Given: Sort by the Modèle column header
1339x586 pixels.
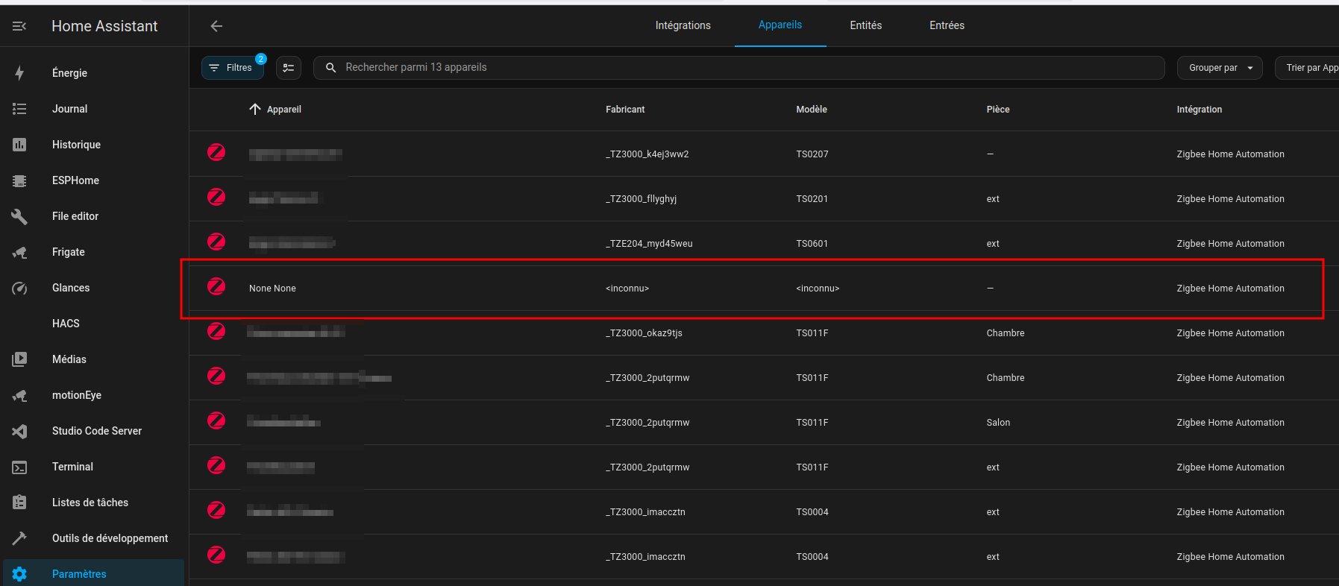Looking at the screenshot, I should click(812, 110).
